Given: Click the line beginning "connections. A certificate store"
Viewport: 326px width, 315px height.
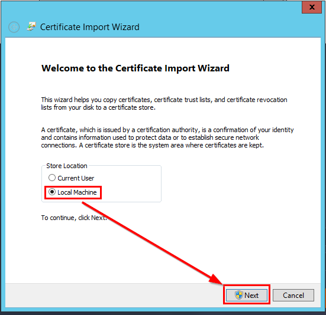Looking at the screenshot, I should 153,145.
